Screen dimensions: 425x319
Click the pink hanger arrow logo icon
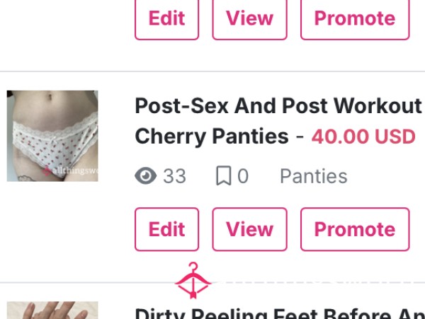click(x=193, y=281)
